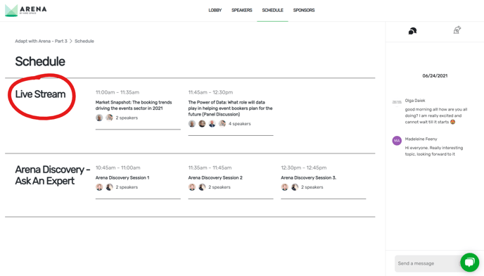This screenshot has width=484, height=276.
Task: Click second speaker avatar in Discovery Session 3
Action: 295,187
